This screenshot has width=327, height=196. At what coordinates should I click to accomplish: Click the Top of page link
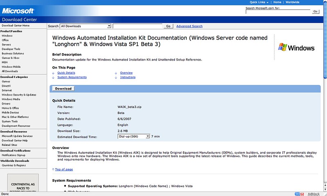[x=64, y=169]
